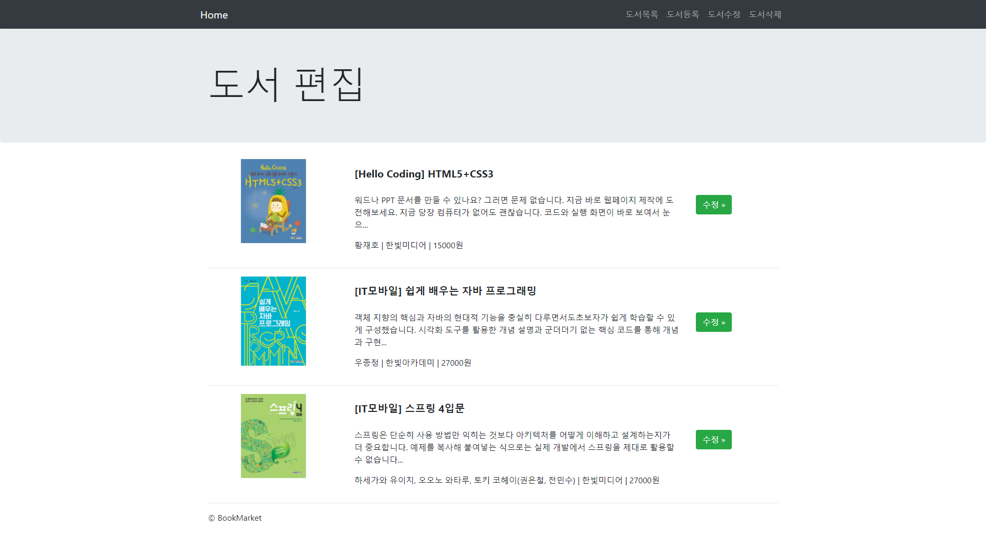Click the Spring 4 book cover image
This screenshot has width=986, height=554.
pos(273,436)
